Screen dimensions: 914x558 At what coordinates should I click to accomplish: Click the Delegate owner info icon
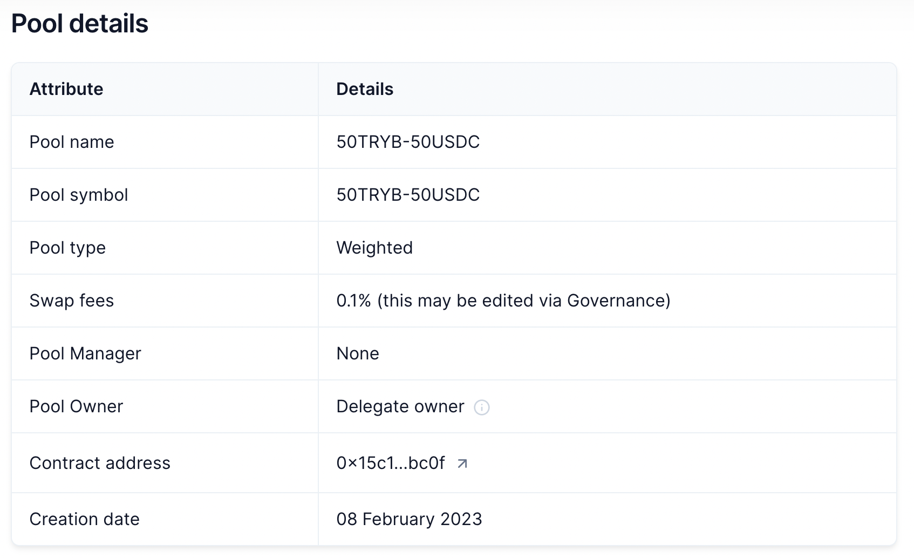481,407
